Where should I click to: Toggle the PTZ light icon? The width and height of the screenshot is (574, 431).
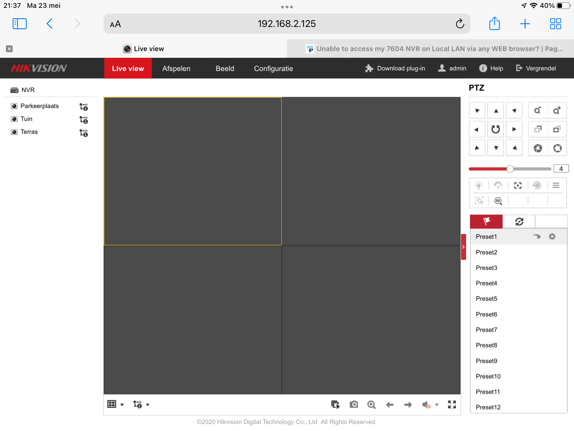click(479, 185)
